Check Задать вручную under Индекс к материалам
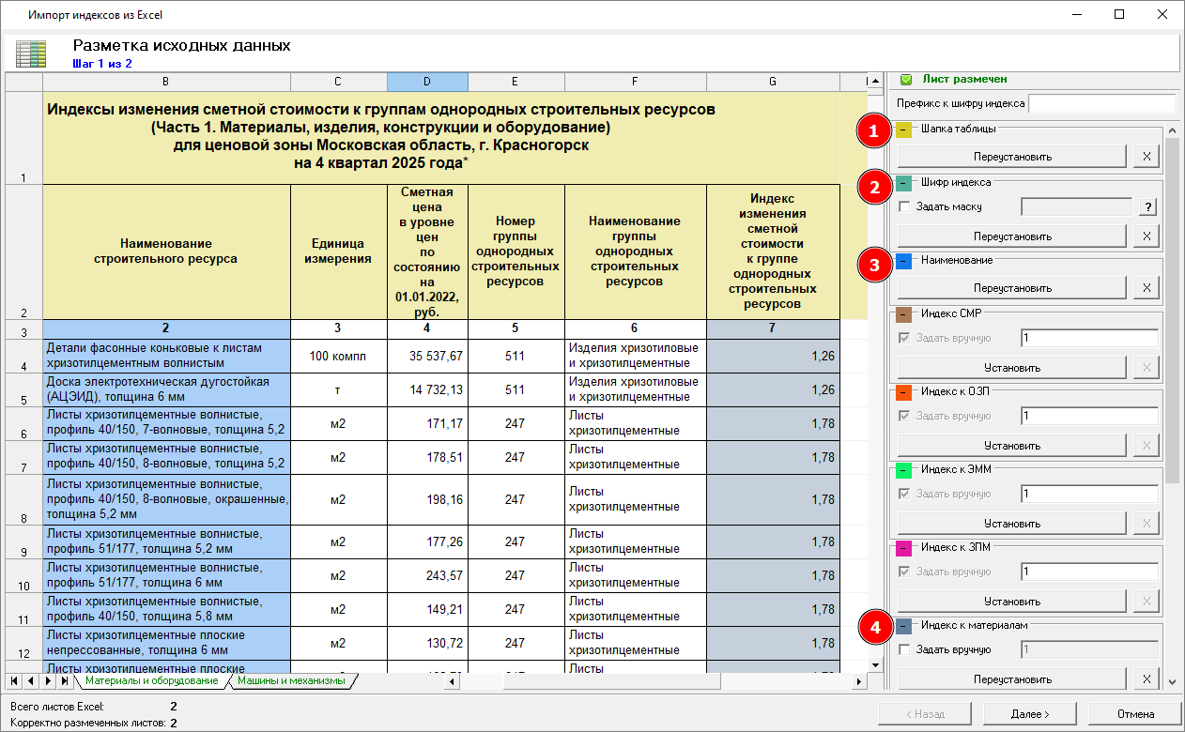Screen dimensions: 1185x732 (904, 649)
